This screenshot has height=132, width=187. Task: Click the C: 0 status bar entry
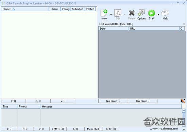pyautogui.click(x=75, y=129)
